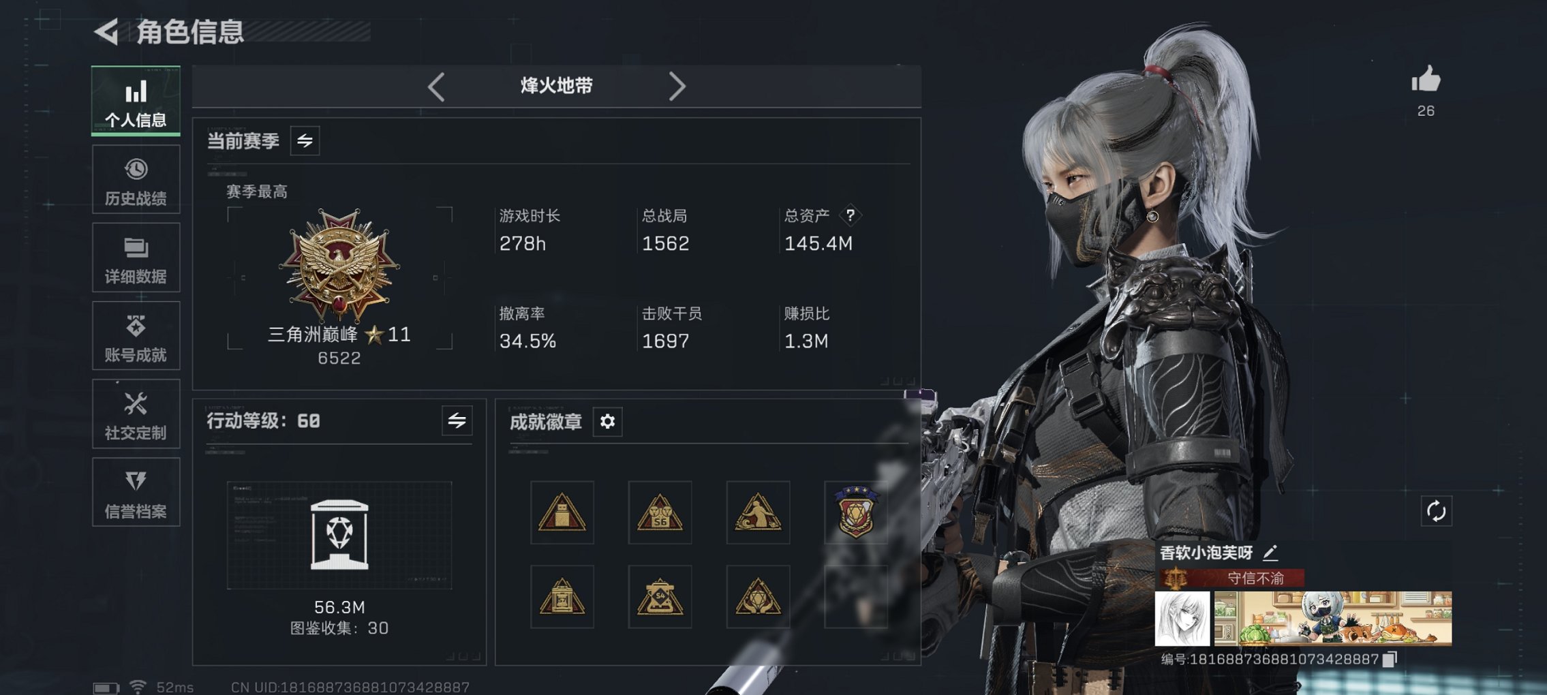This screenshot has height=695, width=1547.
Task: Click the back arrow beside 角色信息
Action: (x=107, y=31)
